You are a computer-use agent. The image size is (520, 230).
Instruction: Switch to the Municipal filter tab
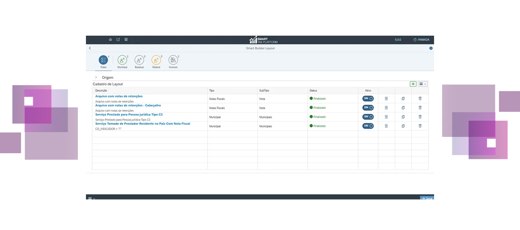122,60
